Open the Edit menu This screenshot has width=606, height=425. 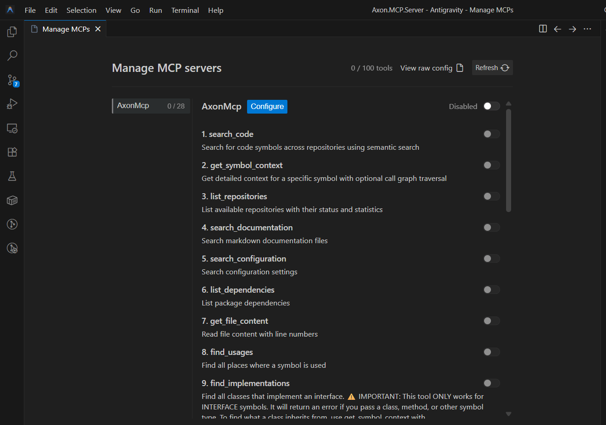pyautogui.click(x=51, y=10)
